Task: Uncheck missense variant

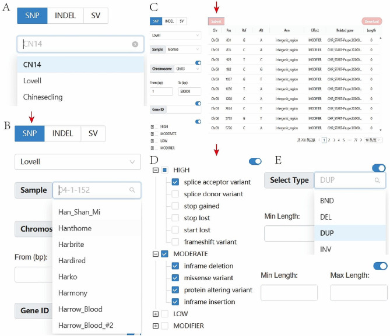Action: coord(175,278)
